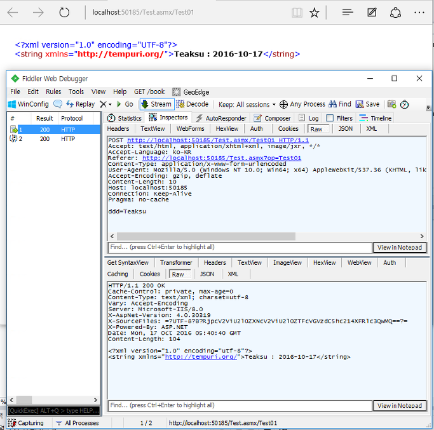Viewport: 434px width, 430px height.
Task: Open the Edge share icon
Action: (395, 13)
